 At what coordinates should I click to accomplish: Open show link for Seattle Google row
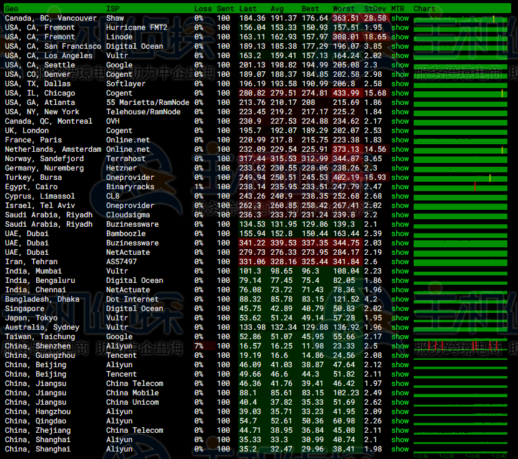coord(400,65)
